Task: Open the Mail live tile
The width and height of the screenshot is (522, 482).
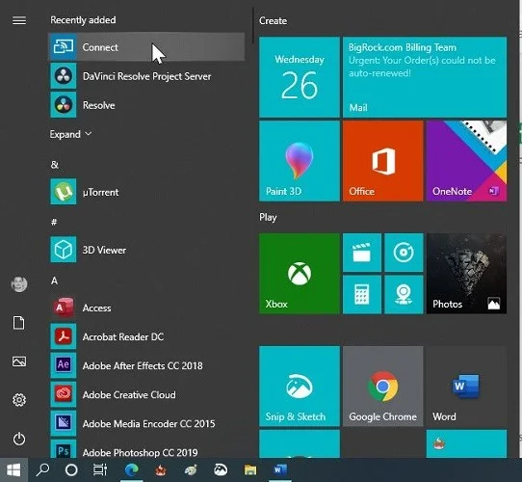Action: coord(425,77)
